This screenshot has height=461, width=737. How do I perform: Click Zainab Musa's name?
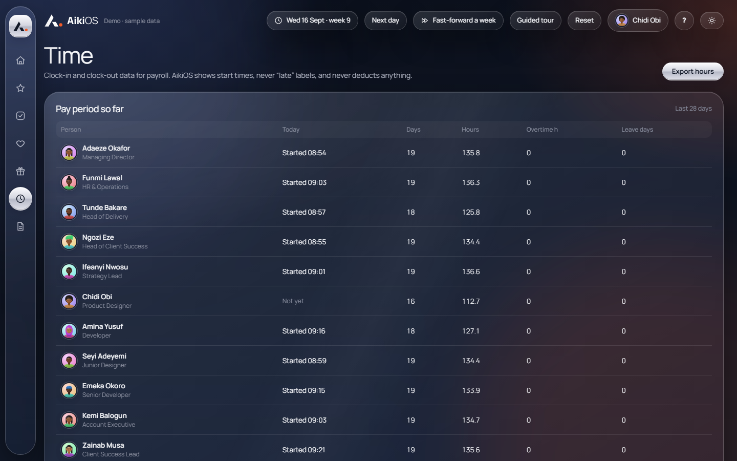103,445
